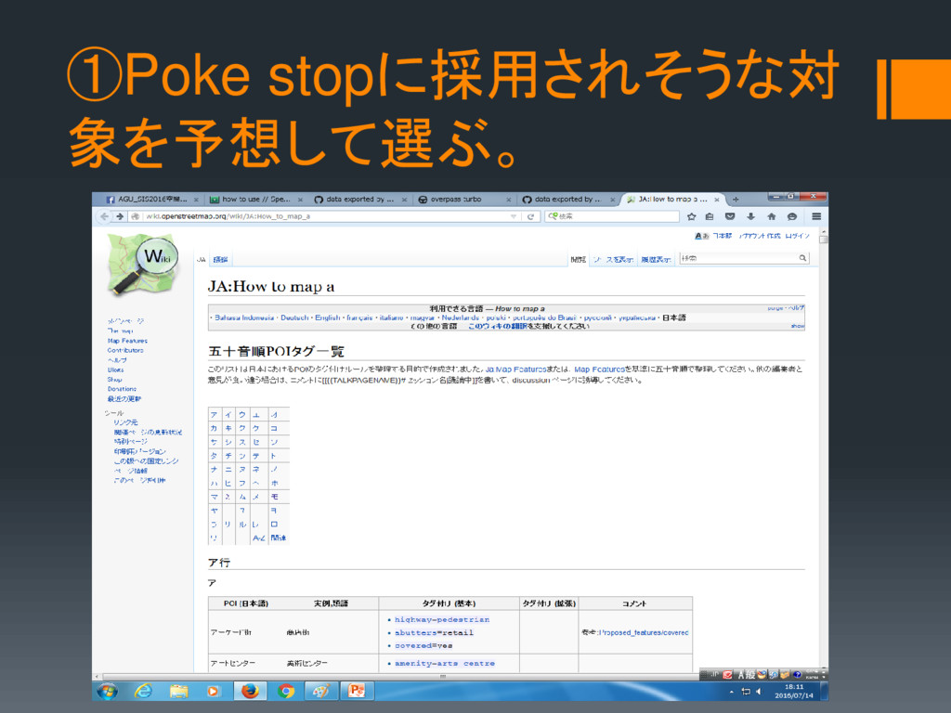
Task: Click the abutters=retail tag link
Action: tap(435, 633)
